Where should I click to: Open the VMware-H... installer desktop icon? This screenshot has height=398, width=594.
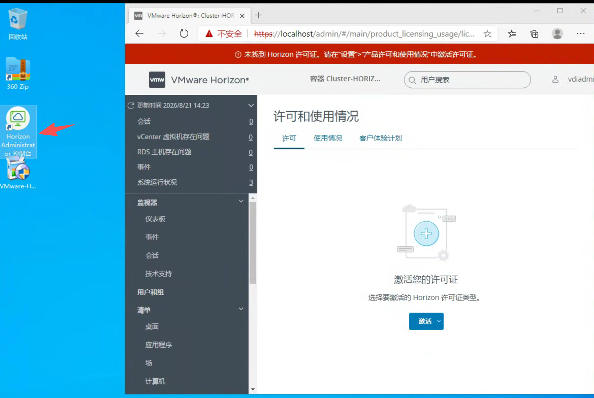[x=18, y=173]
